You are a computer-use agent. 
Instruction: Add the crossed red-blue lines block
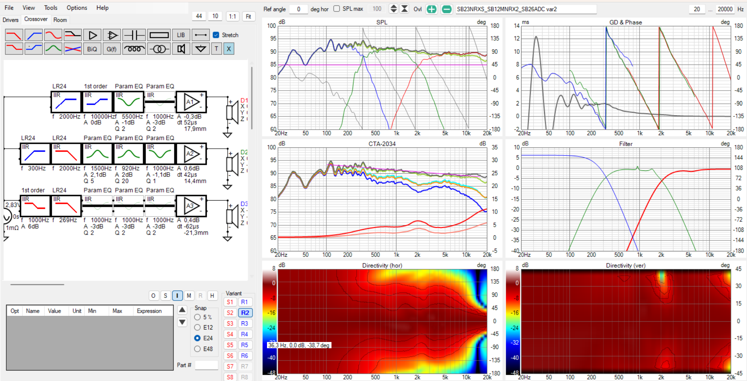coord(73,49)
